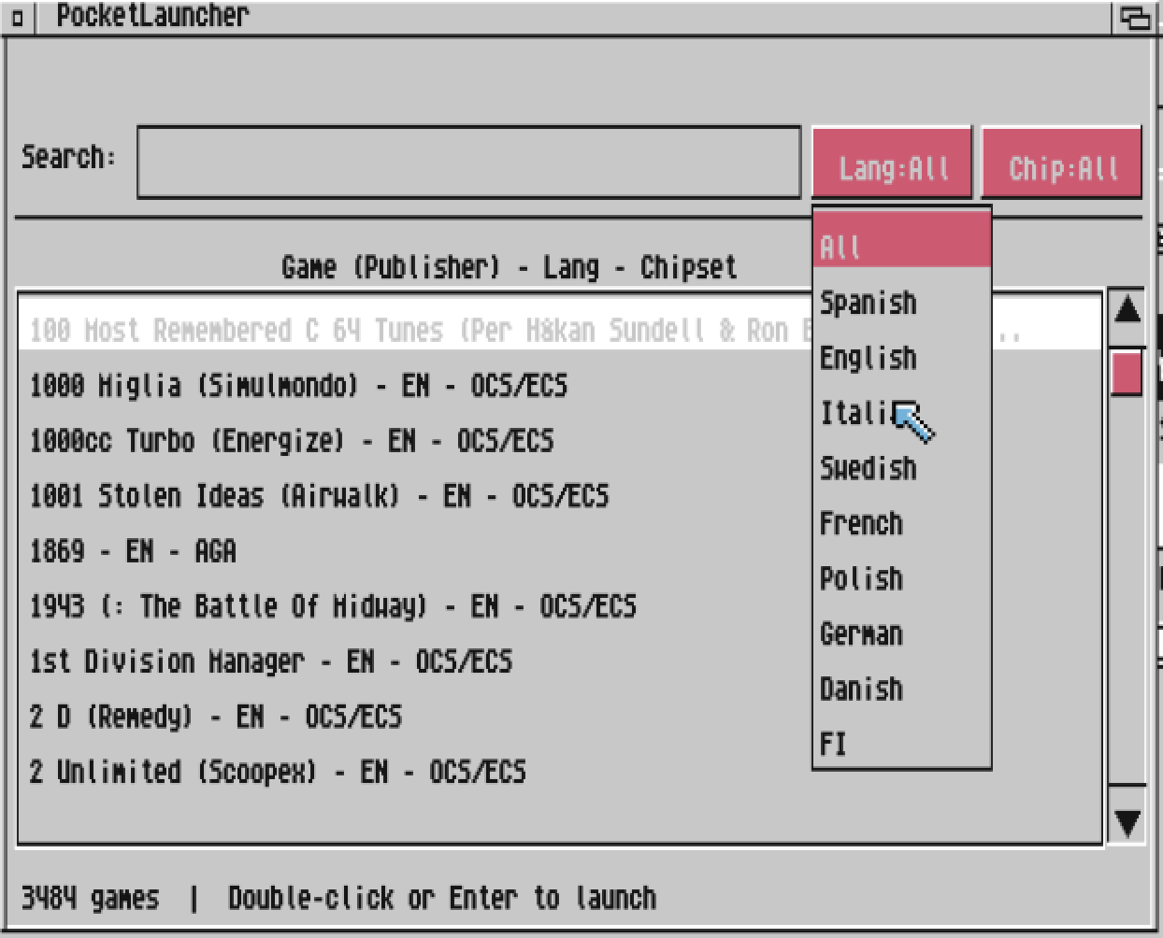Screen dimensions: 1163x938
Task: Click inside the Search text field
Action: (x=467, y=163)
